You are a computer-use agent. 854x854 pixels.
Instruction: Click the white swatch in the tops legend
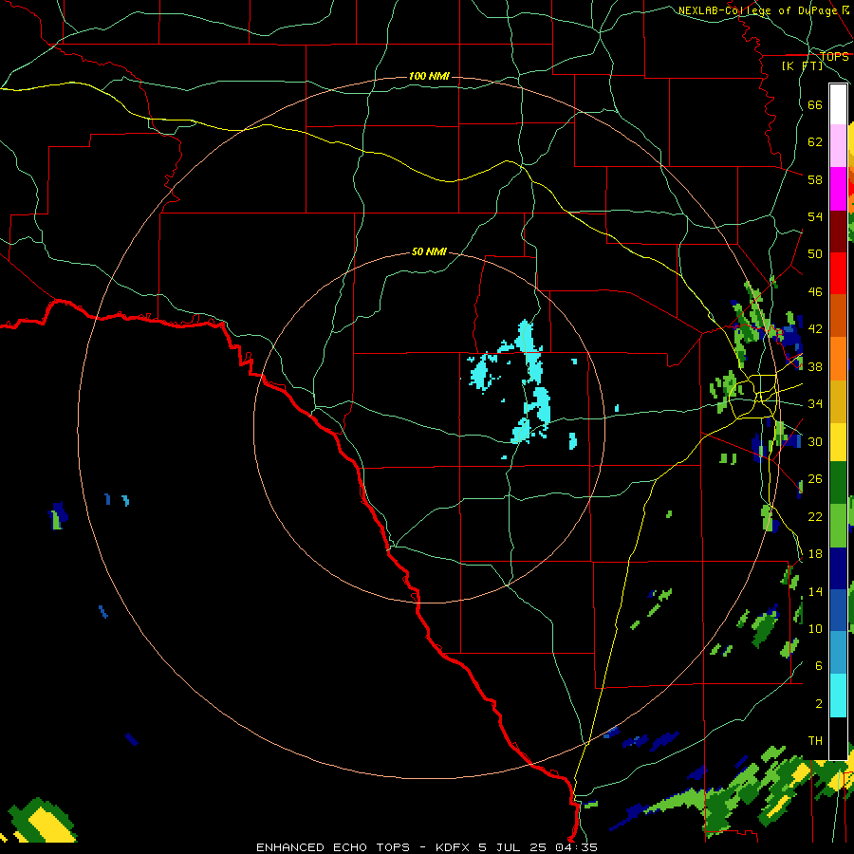pyautogui.click(x=838, y=104)
